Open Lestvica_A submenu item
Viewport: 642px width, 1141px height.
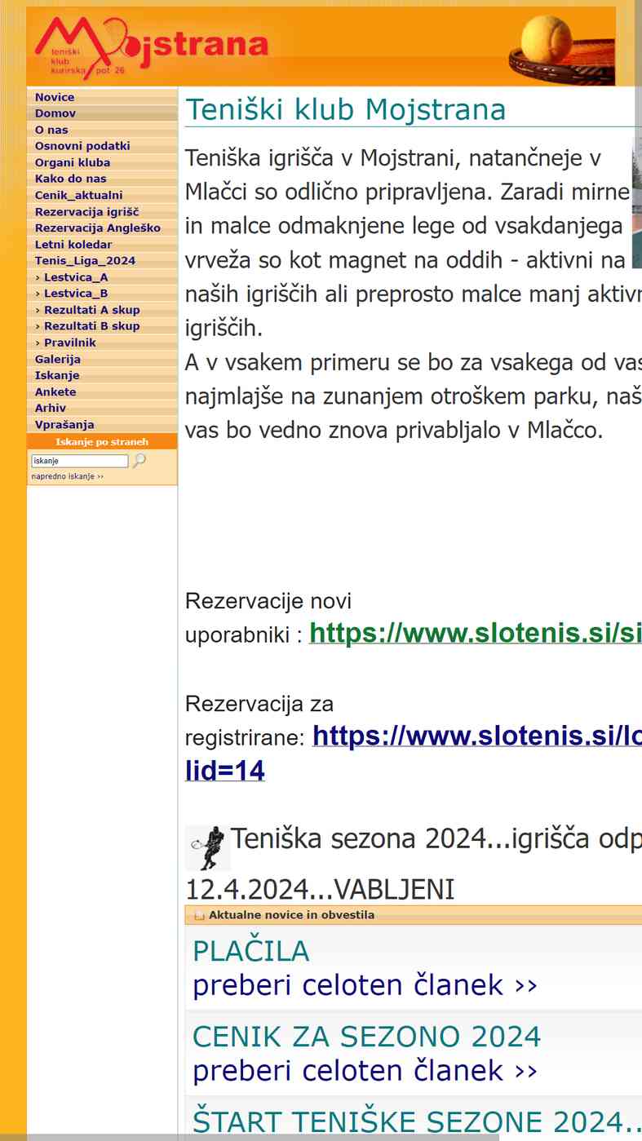click(x=102, y=277)
